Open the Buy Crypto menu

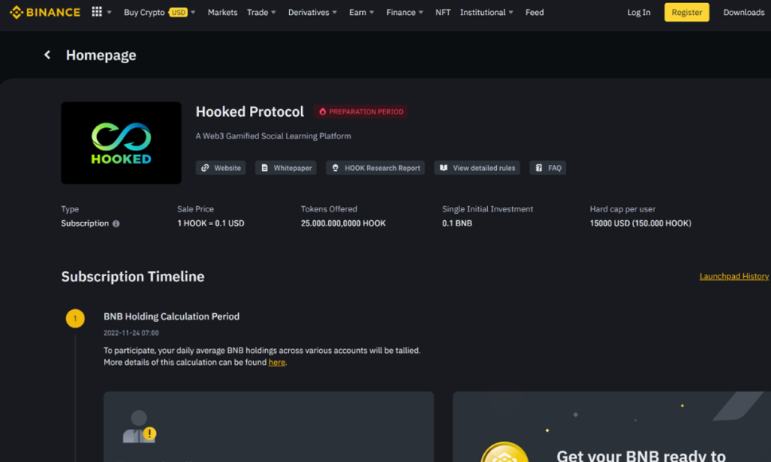point(144,12)
